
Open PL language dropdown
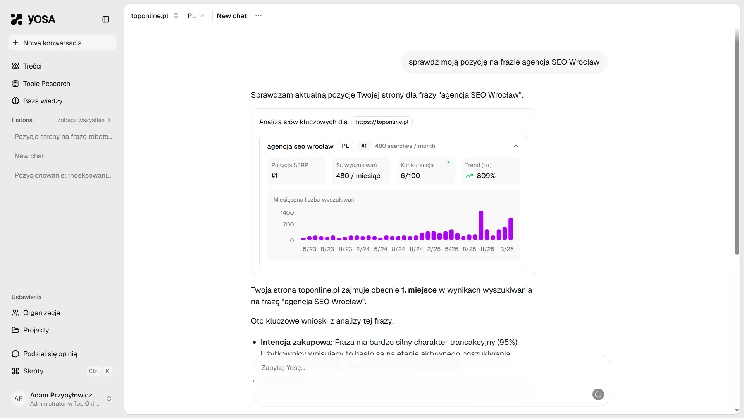click(x=196, y=16)
